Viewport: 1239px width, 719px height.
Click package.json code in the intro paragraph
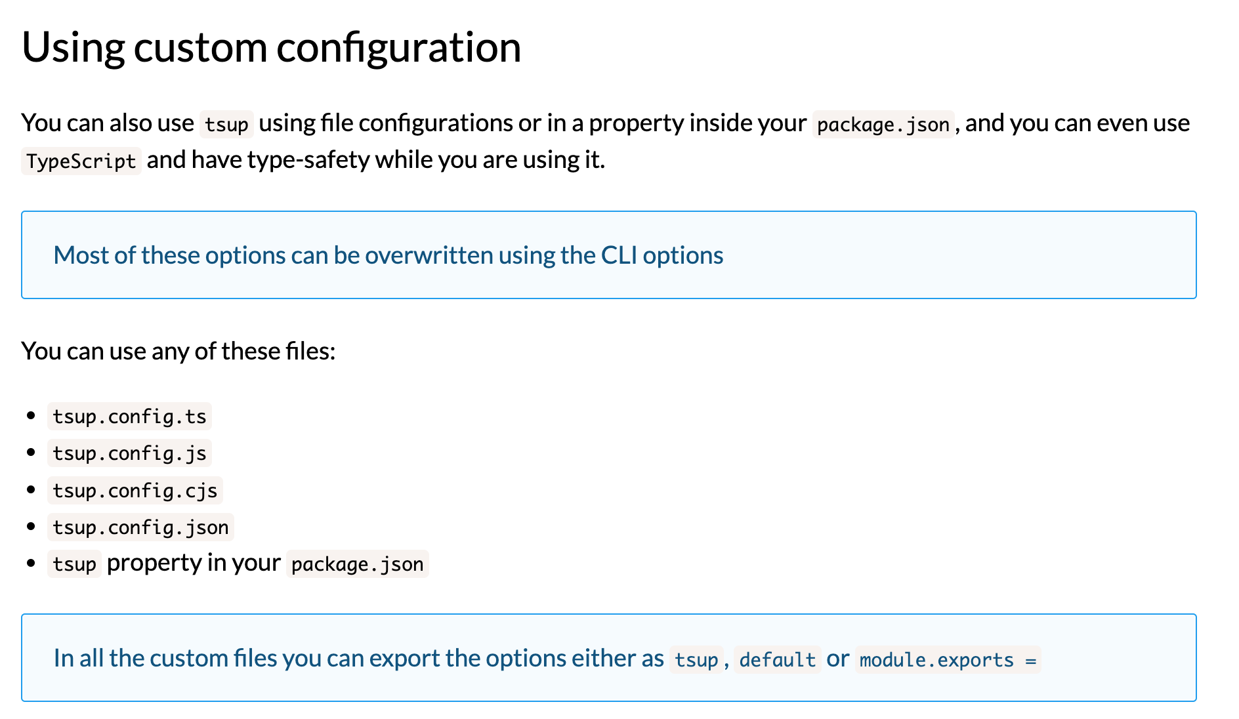click(x=883, y=124)
